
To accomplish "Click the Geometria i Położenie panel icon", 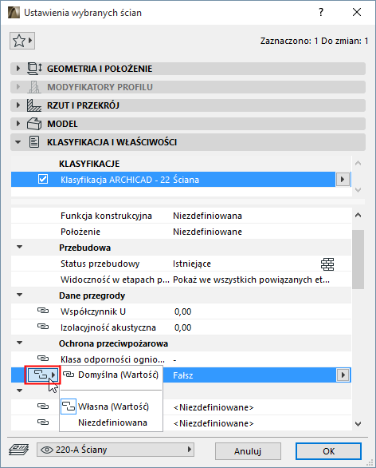I will point(34,69).
